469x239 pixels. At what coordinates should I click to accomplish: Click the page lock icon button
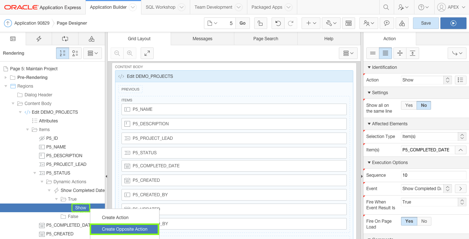point(260,23)
